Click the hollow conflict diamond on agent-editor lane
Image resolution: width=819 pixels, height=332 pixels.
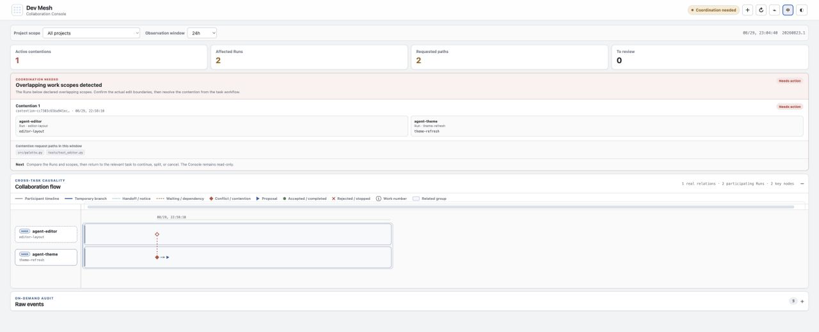(x=157, y=234)
